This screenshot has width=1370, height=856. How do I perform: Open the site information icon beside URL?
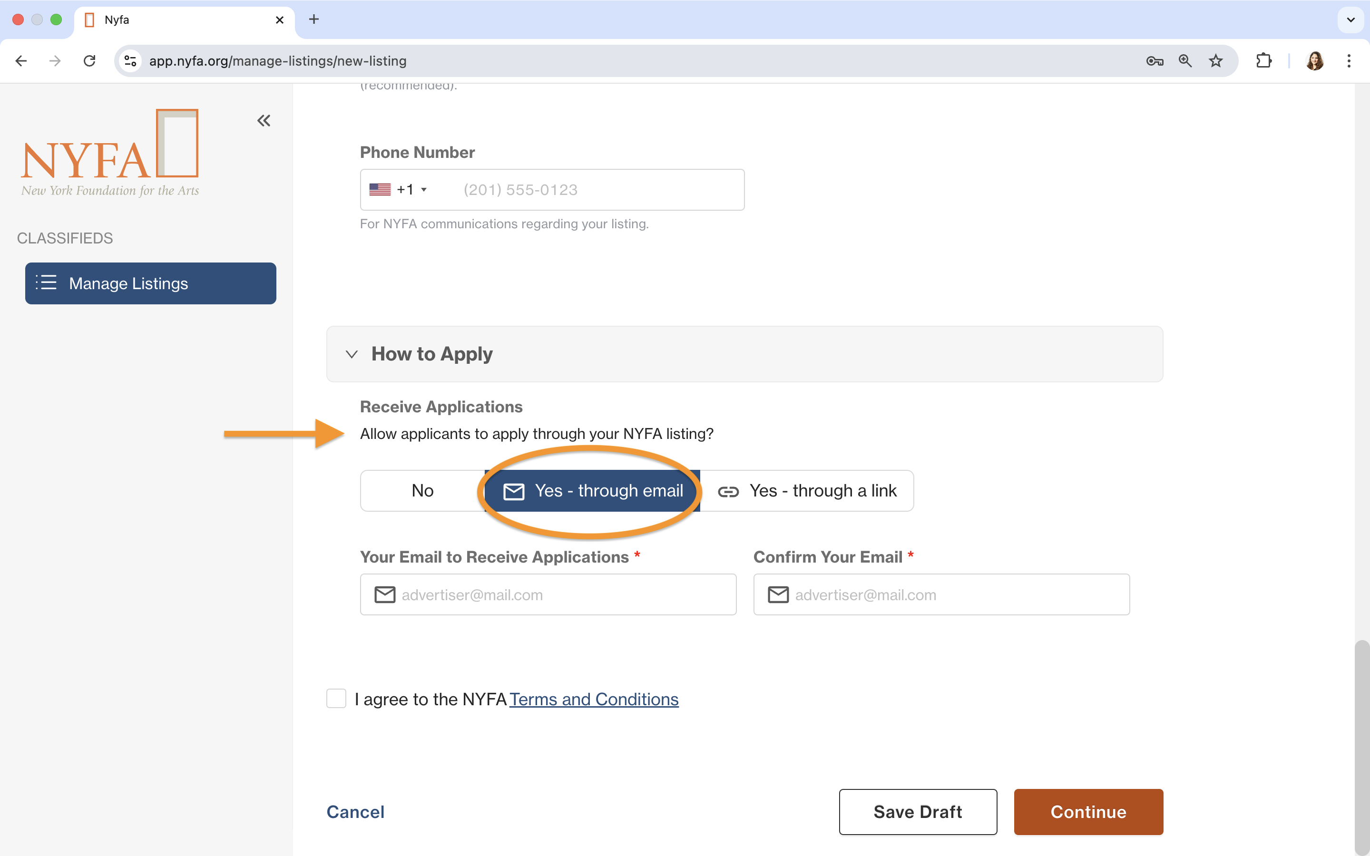130,60
